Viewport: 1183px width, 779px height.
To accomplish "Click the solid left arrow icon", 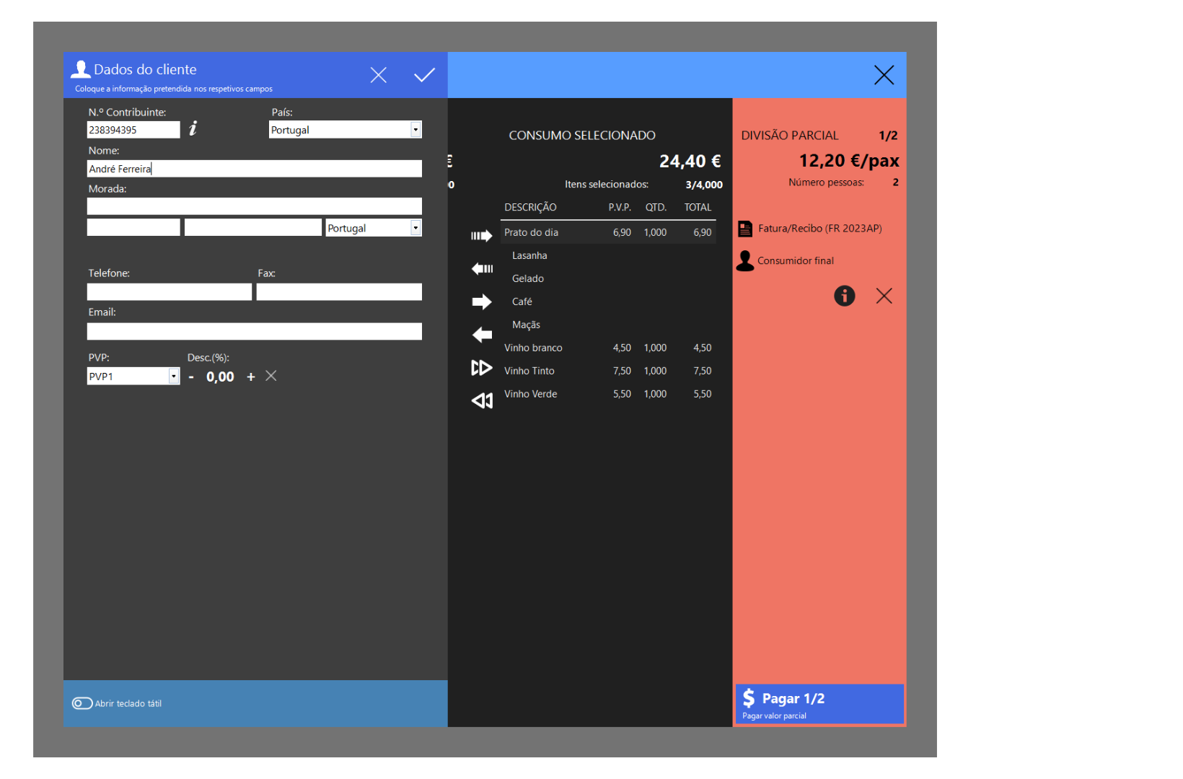I will pos(481,335).
